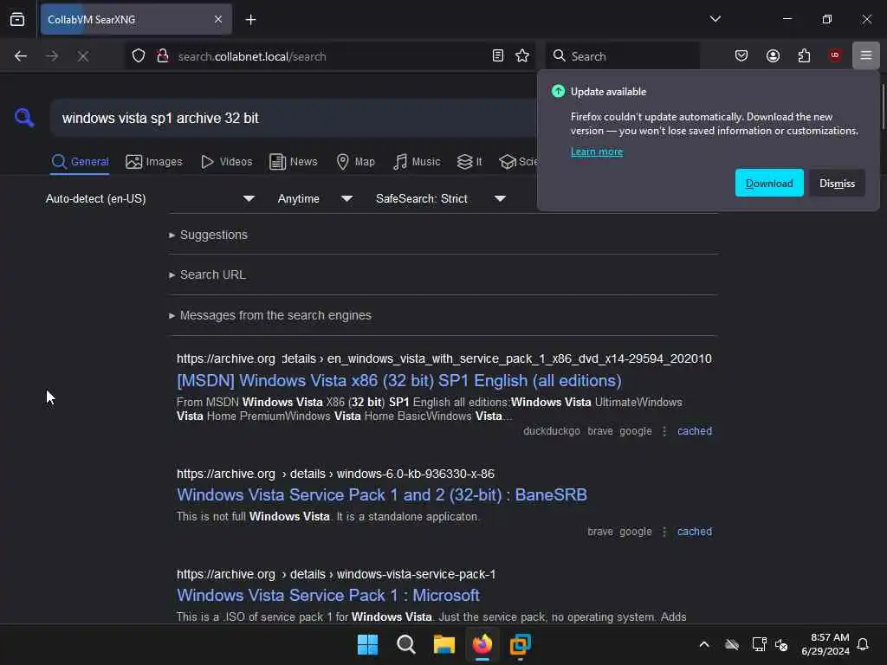Viewport: 887px width, 665px height.
Task: Show site security lock information
Action: pyautogui.click(x=163, y=56)
